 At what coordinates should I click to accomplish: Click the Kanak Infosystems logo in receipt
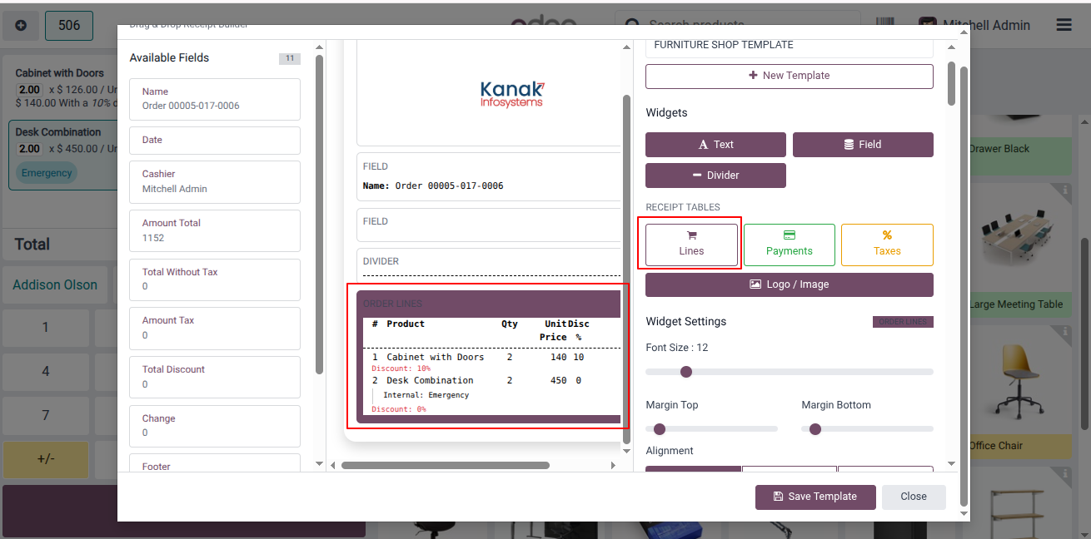pos(512,94)
